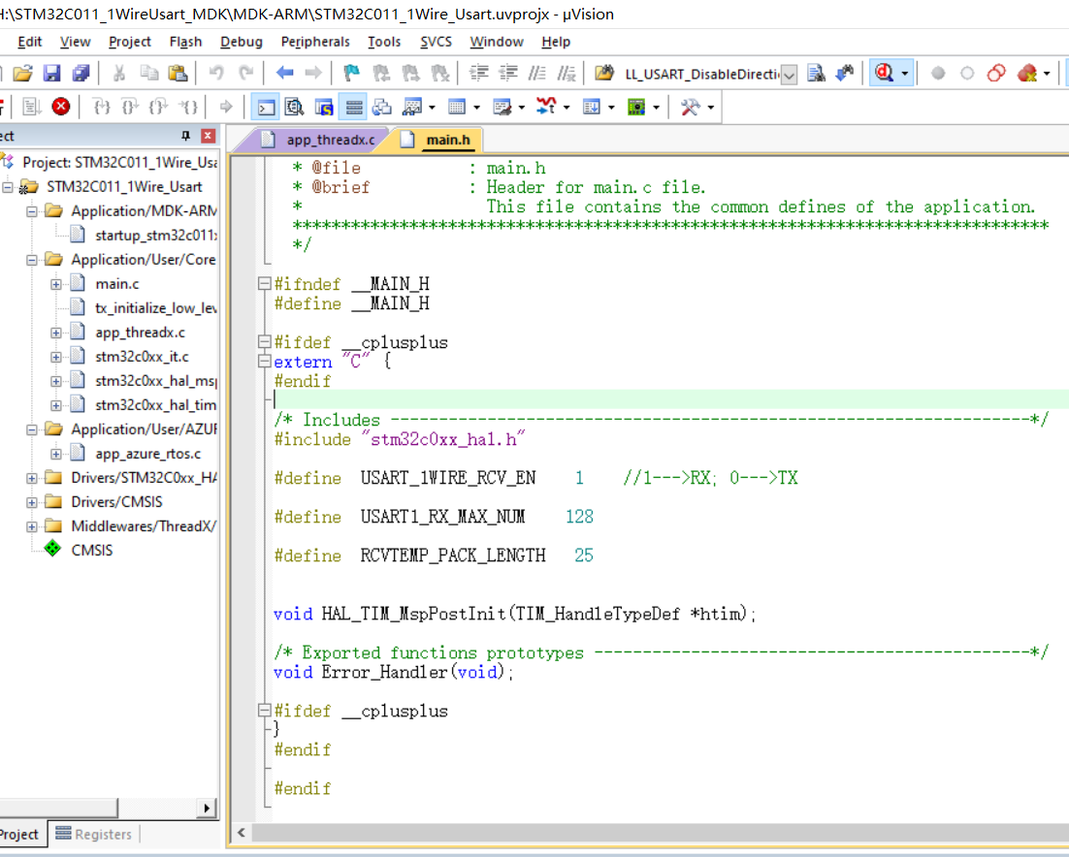Screen dimensions: 1069x857
Task: Navigate forwards with right arrow
Action: (x=313, y=73)
